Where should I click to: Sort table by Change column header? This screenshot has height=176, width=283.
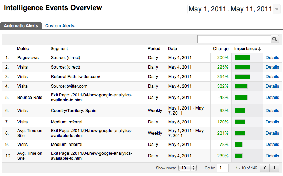[220, 49]
